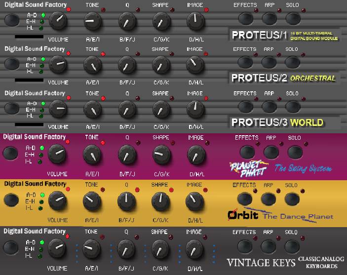Click Proteus/2 Image D/H/L knob
Screen dimensions: 347x275
(x=195, y=65)
